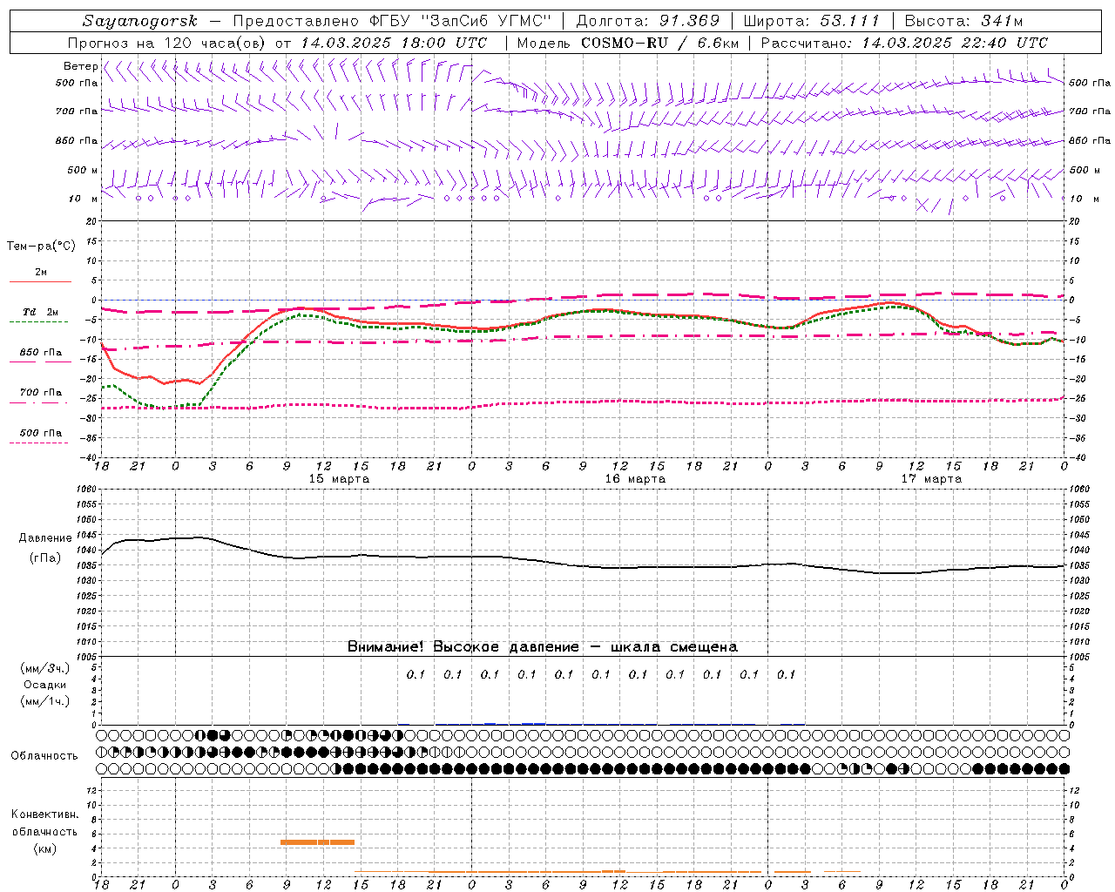The width and height of the screenshot is (1115, 892).
Task: Click the '(мм/3ч.)' precipitation unit label
Action: point(45,668)
